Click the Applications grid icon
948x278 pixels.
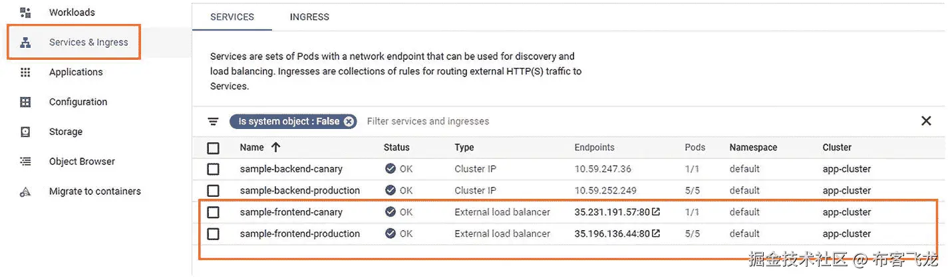pyautogui.click(x=25, y=72)
